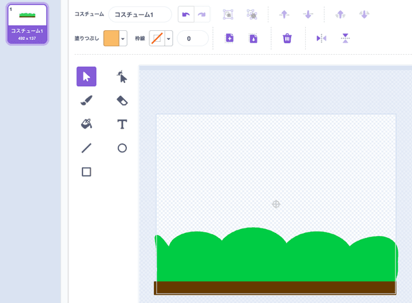This screenshot has width=412, height=303.
Task: Pick the Line tool
Action: click(86, 148)
